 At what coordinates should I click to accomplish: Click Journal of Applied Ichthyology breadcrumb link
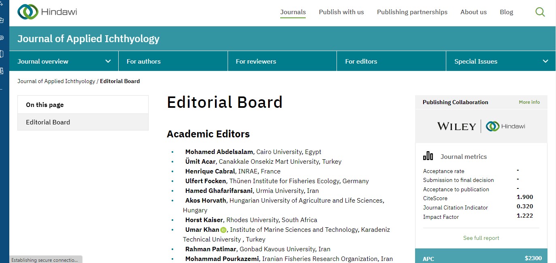coord(56,81)
